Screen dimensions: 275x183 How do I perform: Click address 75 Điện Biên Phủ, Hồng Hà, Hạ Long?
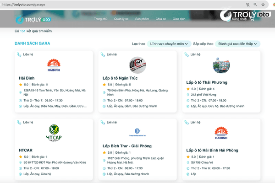click(137, 92)
